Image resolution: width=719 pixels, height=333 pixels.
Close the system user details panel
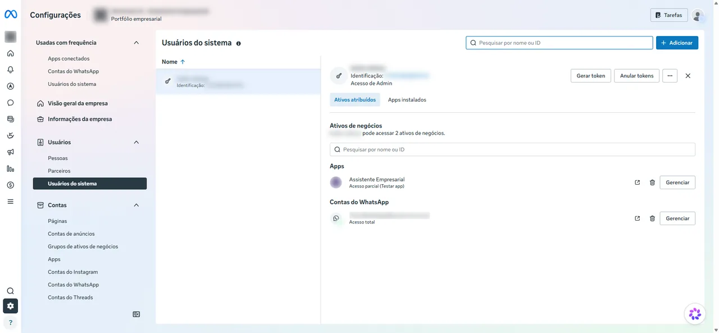click(688, 76)
